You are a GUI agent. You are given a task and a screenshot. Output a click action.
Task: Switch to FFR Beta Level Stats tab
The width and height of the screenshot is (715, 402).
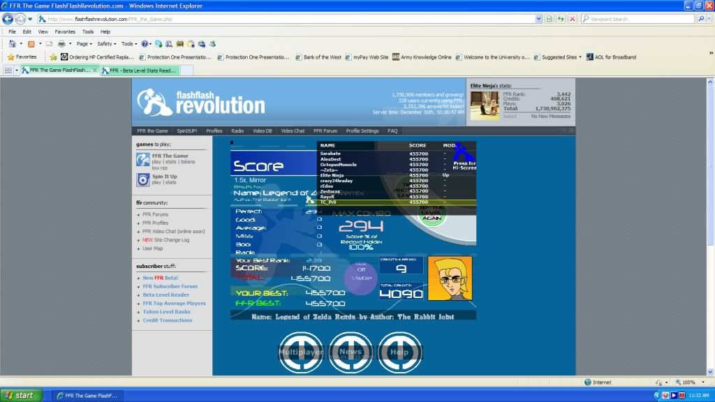click(140, 70)
